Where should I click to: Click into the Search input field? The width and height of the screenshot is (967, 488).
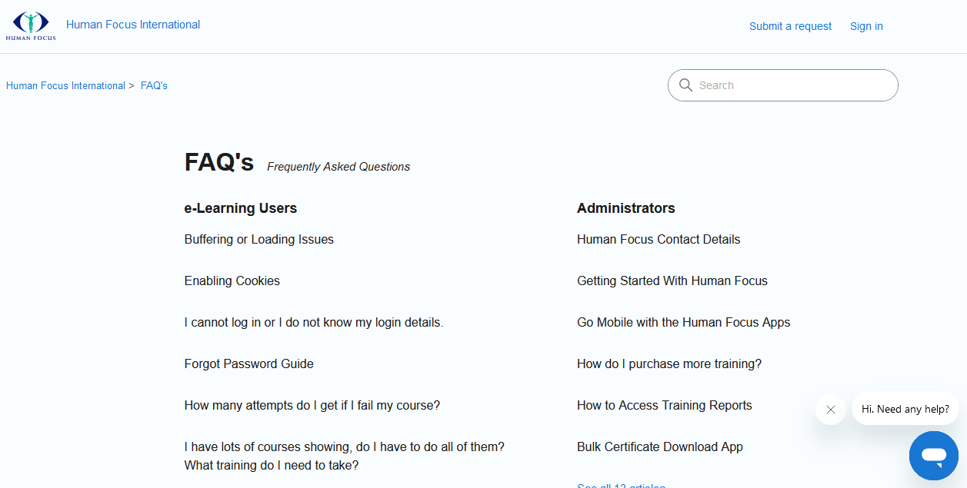(792, 85)
